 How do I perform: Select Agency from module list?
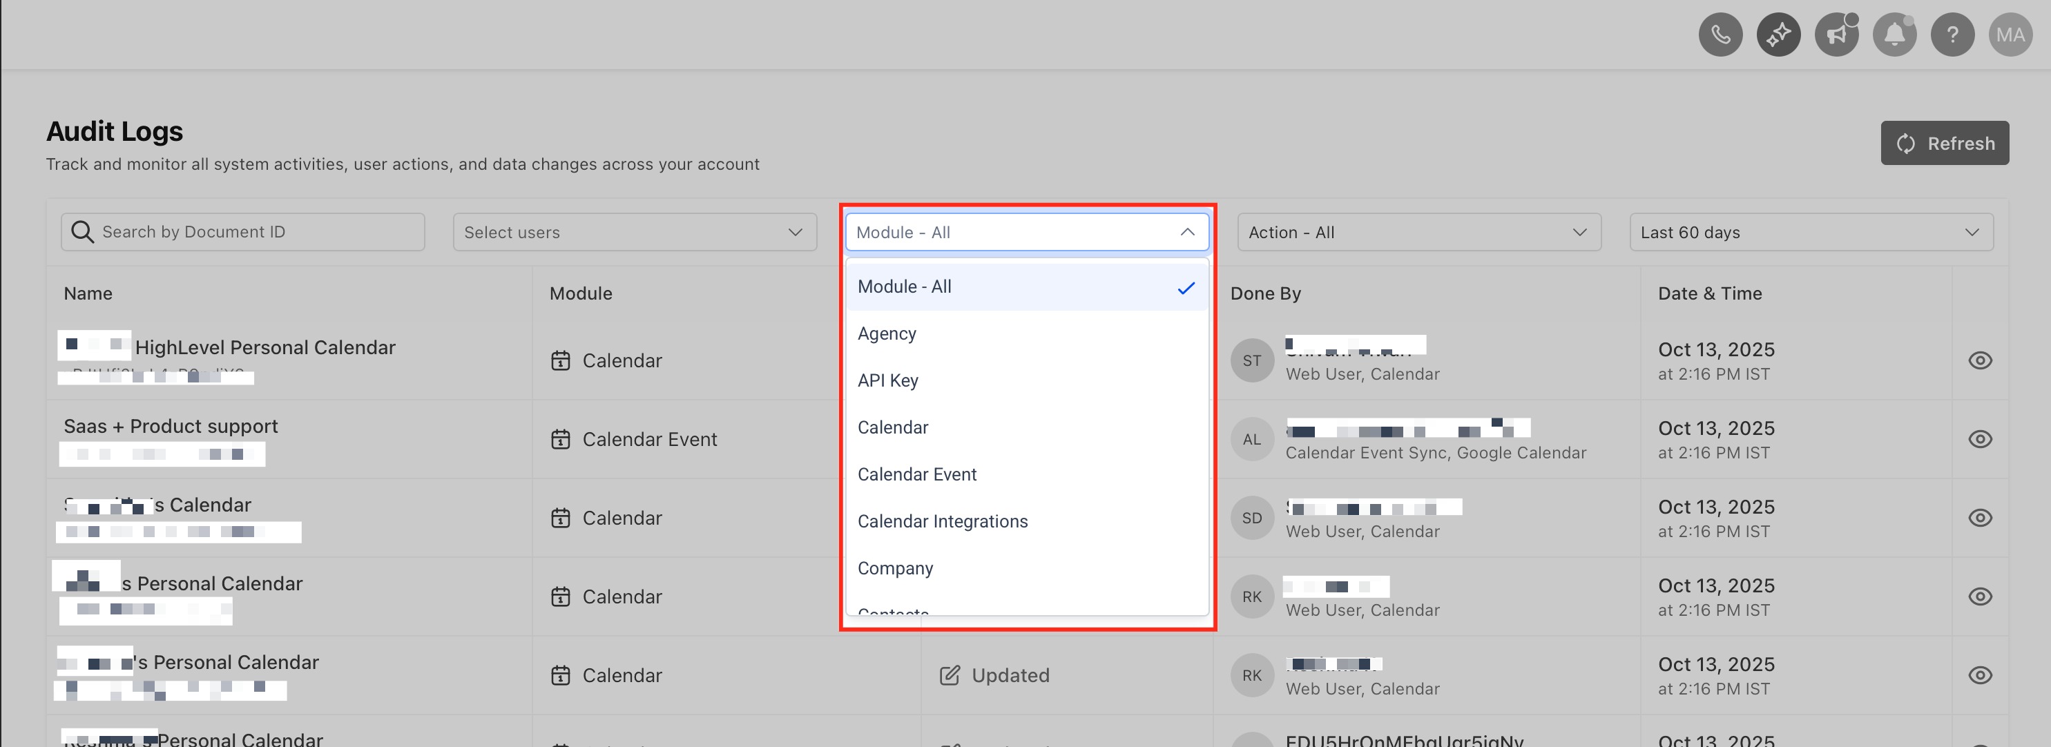tap(887, 333)
